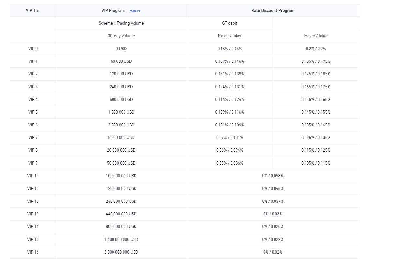Image resolution: width=399 pixels, height=262 pixels.
Task: Click the VIP 8 row label
Action: click(33, 150)
